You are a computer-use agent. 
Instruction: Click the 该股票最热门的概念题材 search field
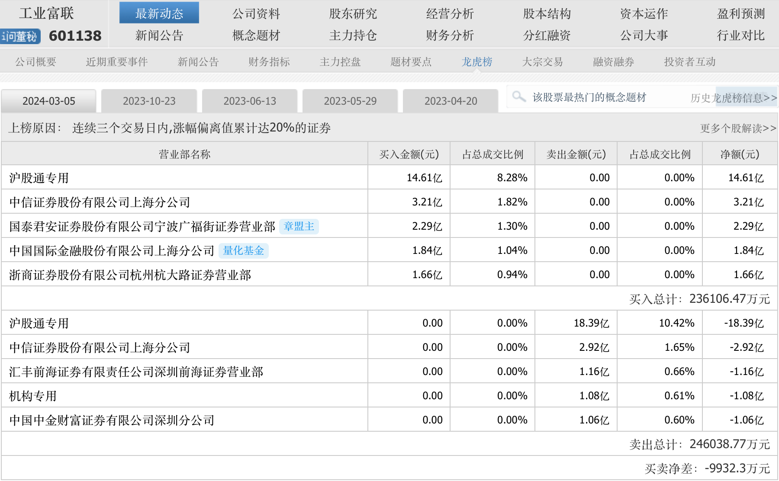[x=589, y=97]
